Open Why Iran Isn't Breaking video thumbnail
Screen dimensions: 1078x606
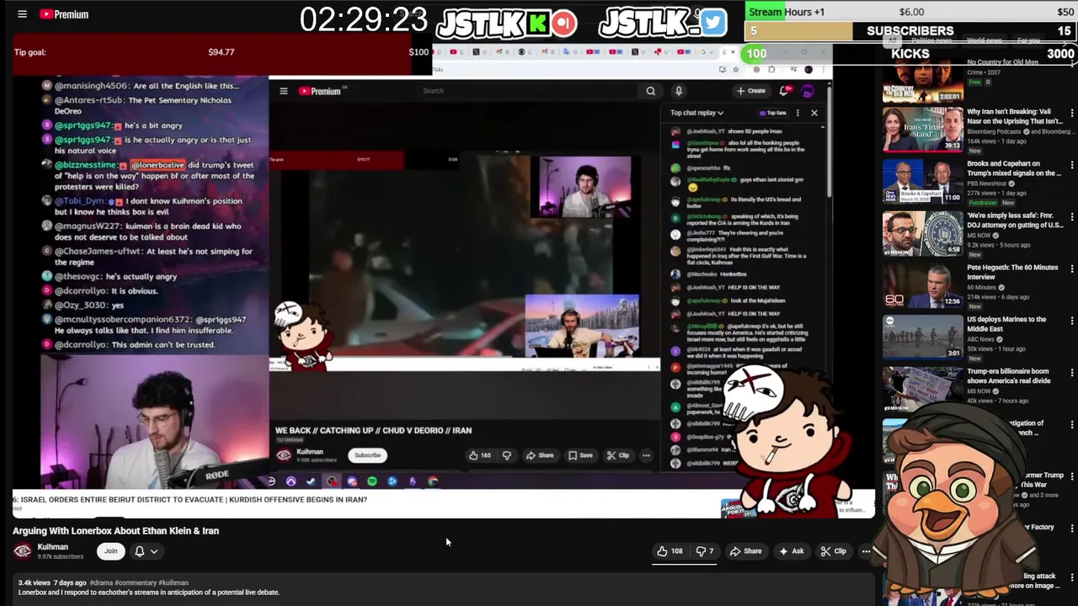click(922, 130)
